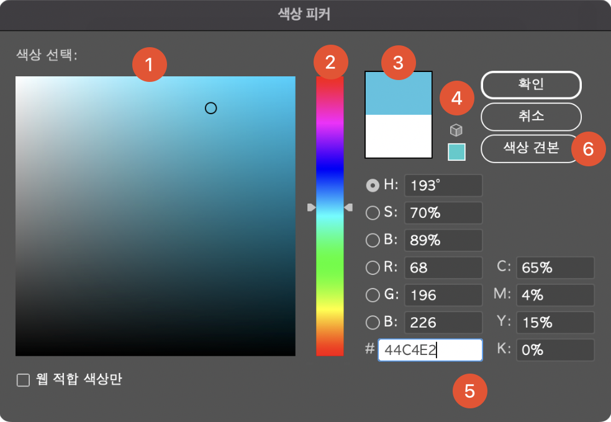Select the non-web-safe color warning swatch

[x=456, y=151]
